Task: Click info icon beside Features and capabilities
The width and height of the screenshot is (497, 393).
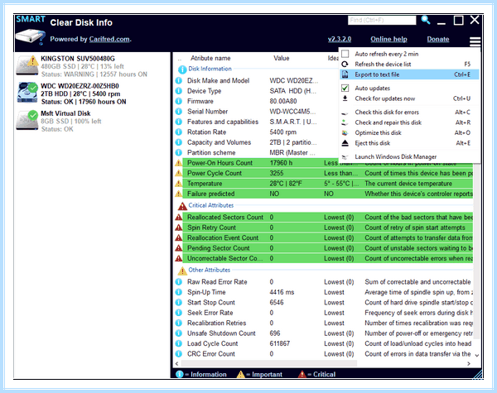Action: coord(179,122)
